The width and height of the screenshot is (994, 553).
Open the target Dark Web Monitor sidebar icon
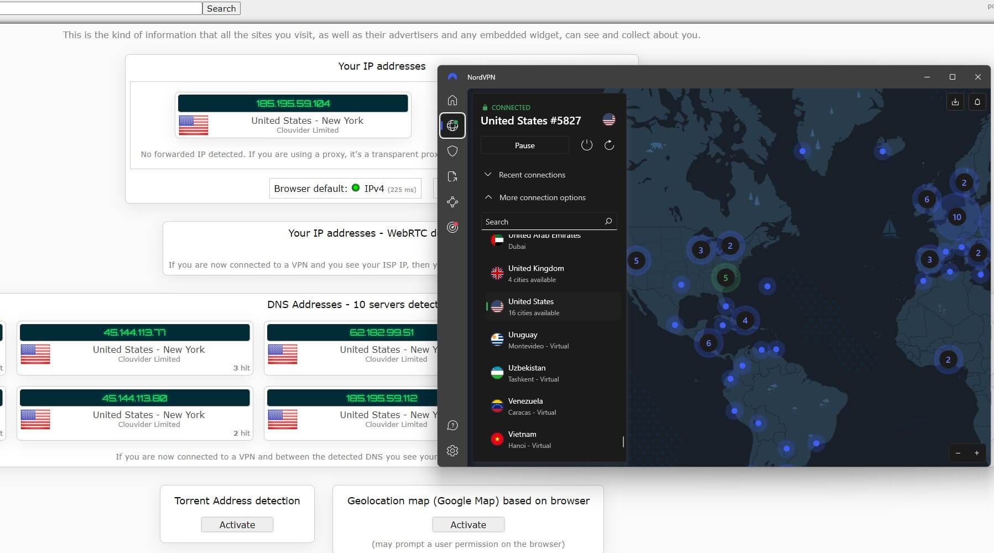click(x=452, y=227)
